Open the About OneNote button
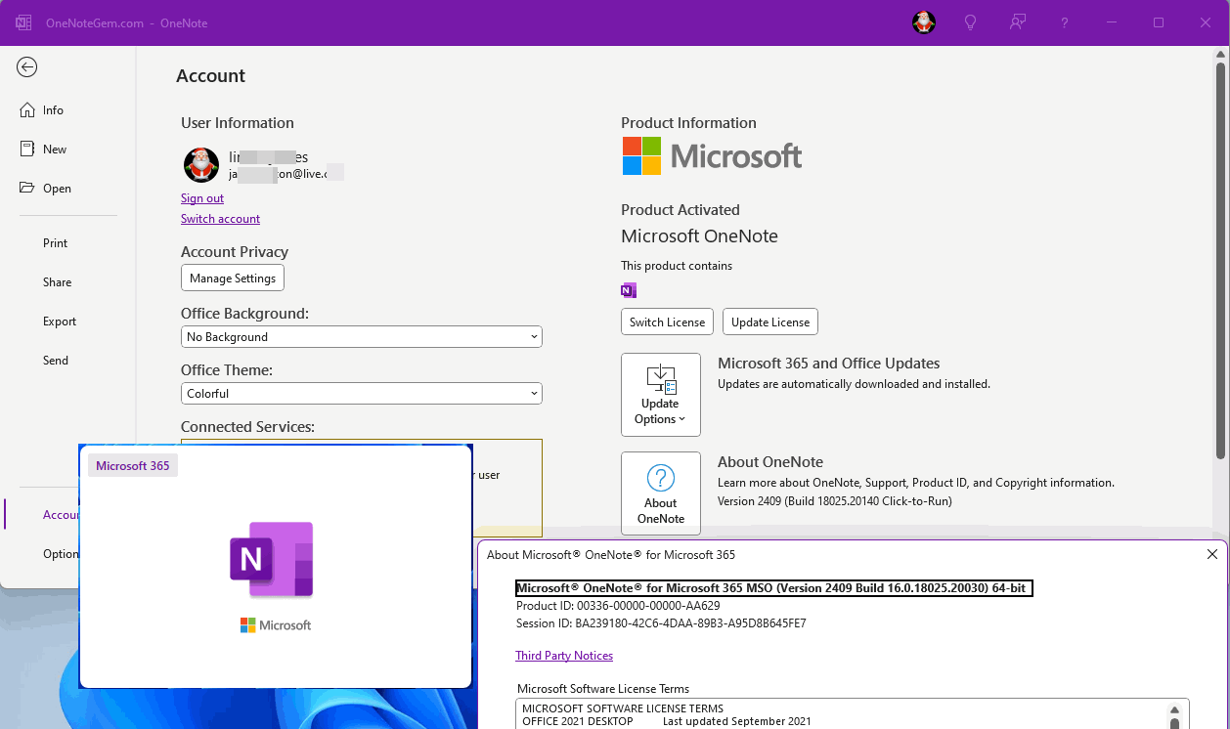 click(661, 493)
